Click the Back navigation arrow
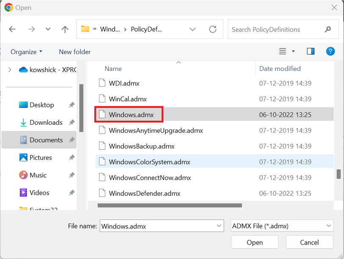This screenshot has height=259, width=344. click(x=12, y=30)
